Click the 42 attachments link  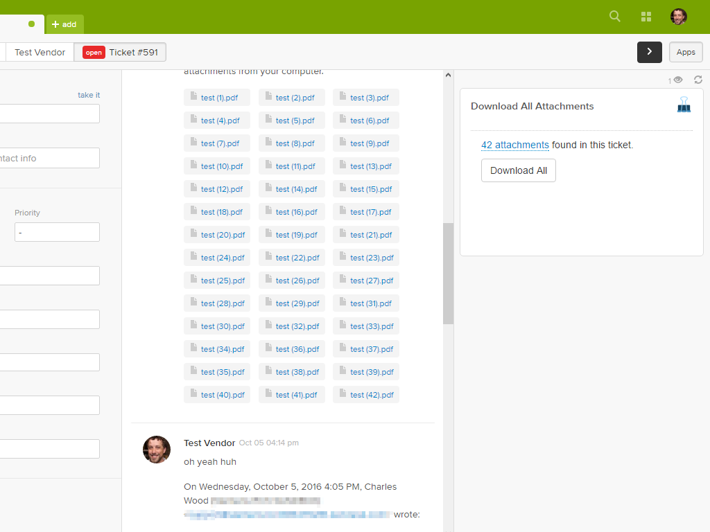(514, 145)
